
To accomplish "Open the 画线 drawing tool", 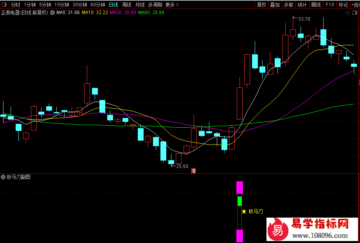I will pos(316,5).
